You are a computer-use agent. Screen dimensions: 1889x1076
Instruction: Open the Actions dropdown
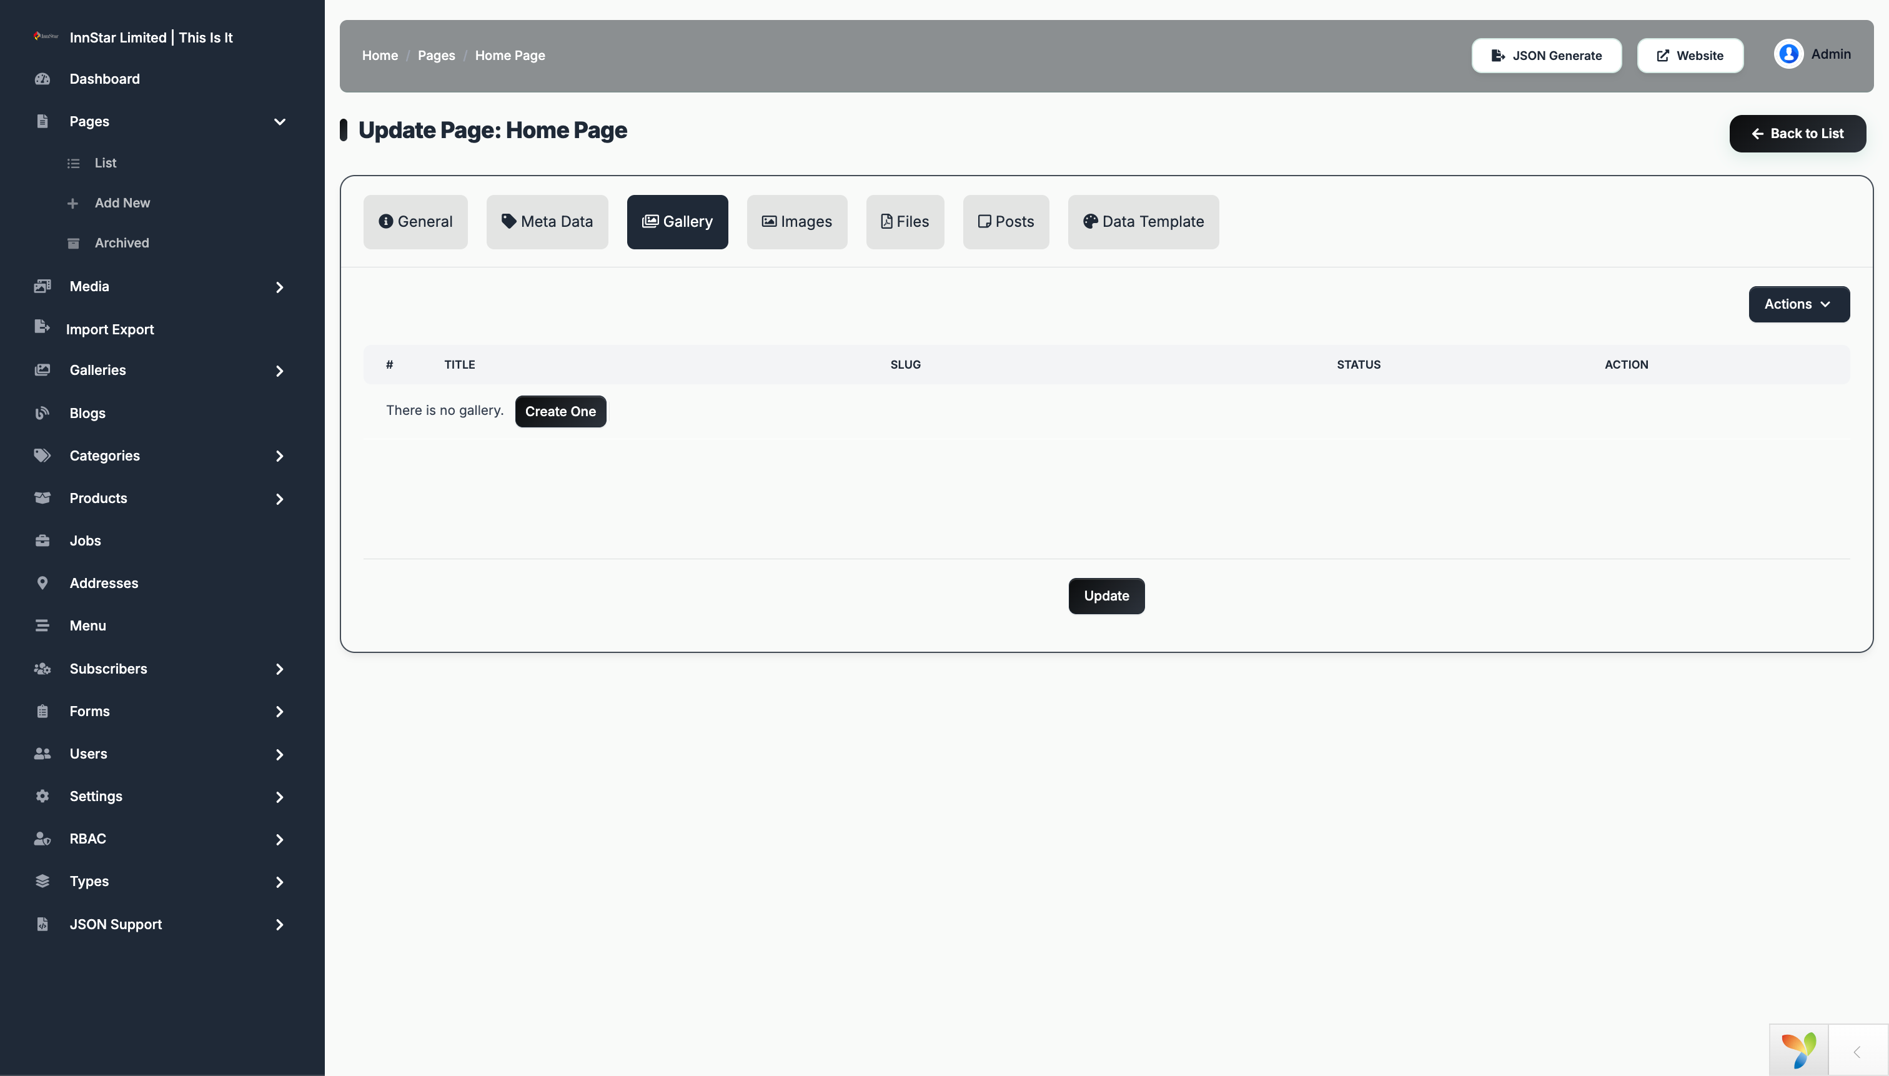1799,304
